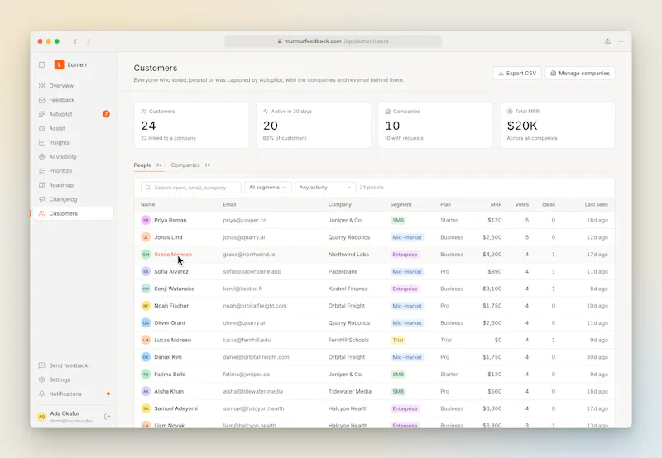
Task: Open Insights in the sidebar
Action: tap(73, 142)
